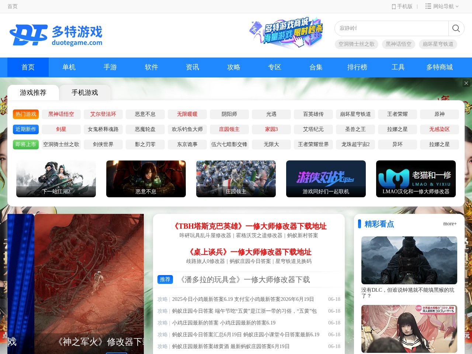Open the 下一站江湖2 game thumbnail
The height and width of the screenshot is (354, 472).
[x=56, y=179]
